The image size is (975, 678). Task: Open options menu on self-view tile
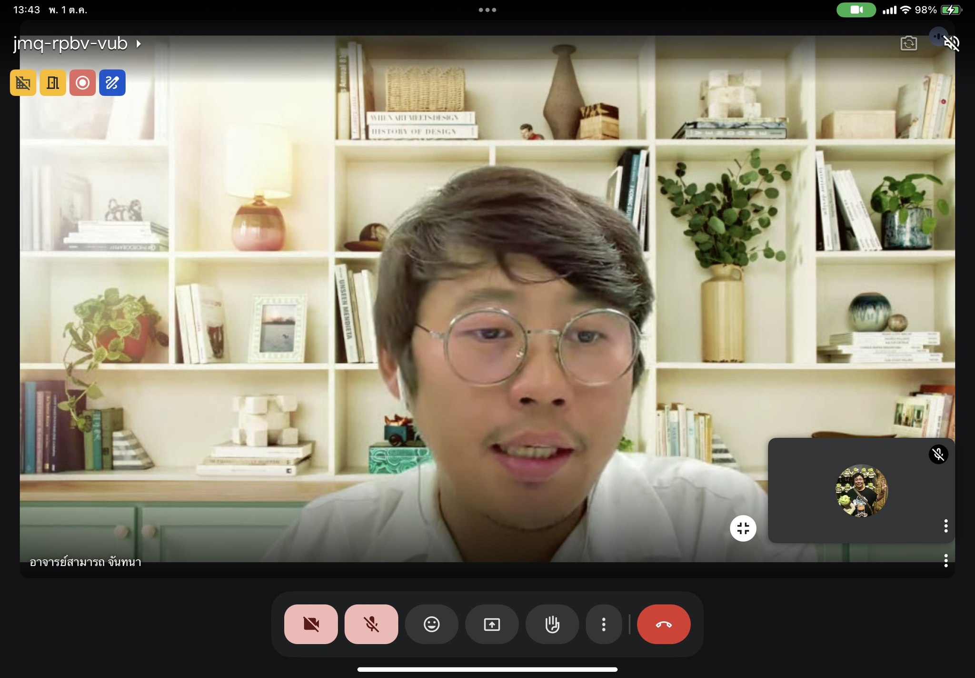coord(945,526)
